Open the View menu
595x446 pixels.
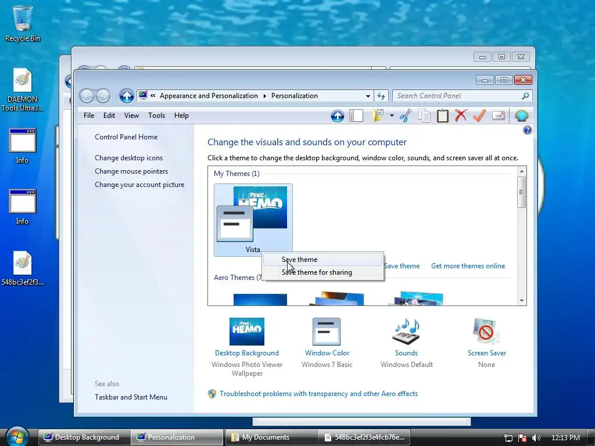tap(131, 116)
